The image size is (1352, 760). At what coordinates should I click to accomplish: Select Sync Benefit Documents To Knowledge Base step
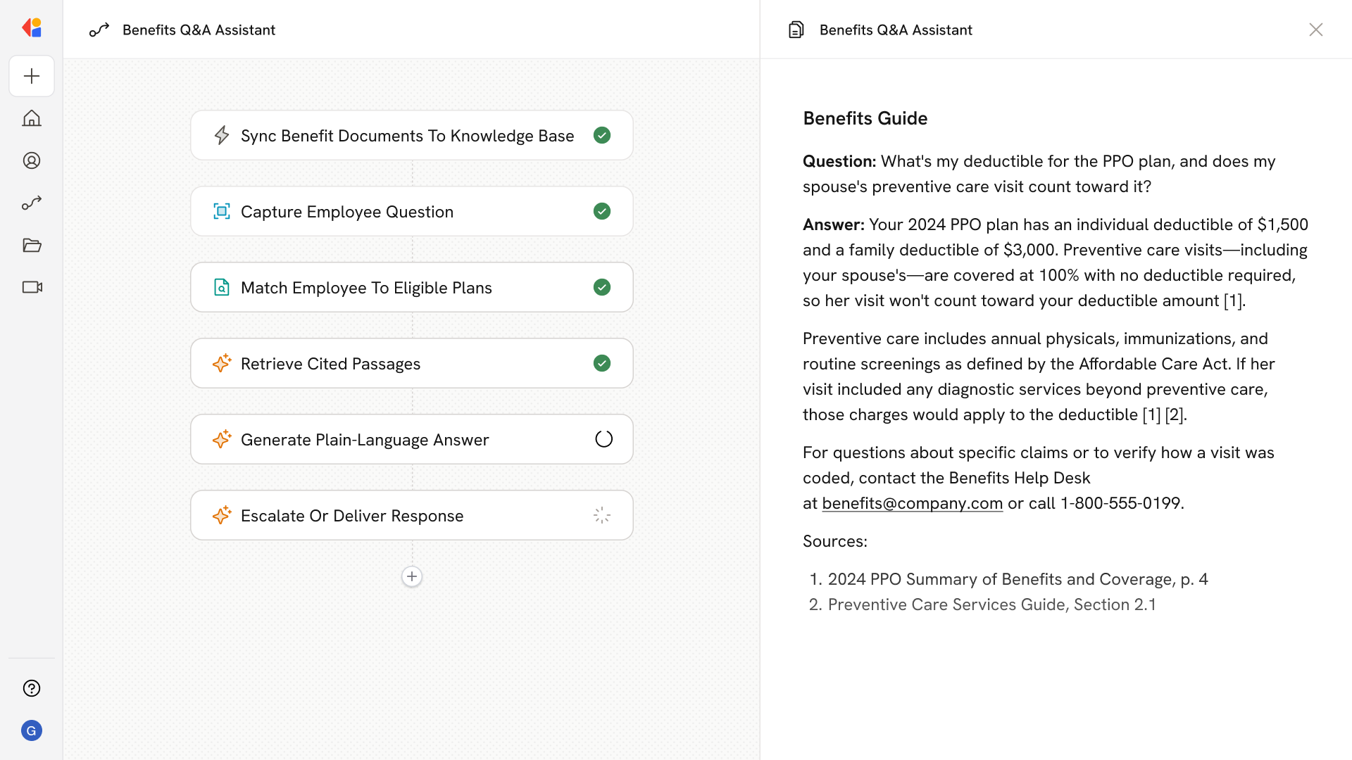point(407,136)
